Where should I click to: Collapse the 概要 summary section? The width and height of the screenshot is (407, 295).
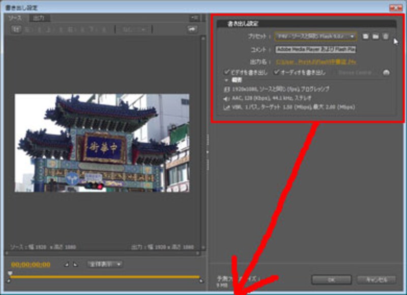pyautogui.click(x=227, y=80)
